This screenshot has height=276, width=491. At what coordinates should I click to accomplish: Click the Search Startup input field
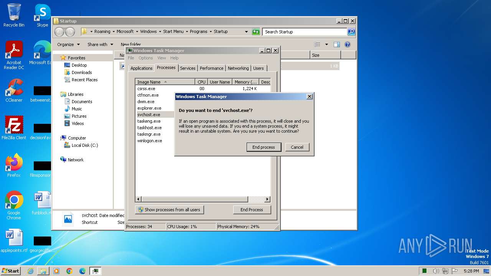click(x=305, y=32)
